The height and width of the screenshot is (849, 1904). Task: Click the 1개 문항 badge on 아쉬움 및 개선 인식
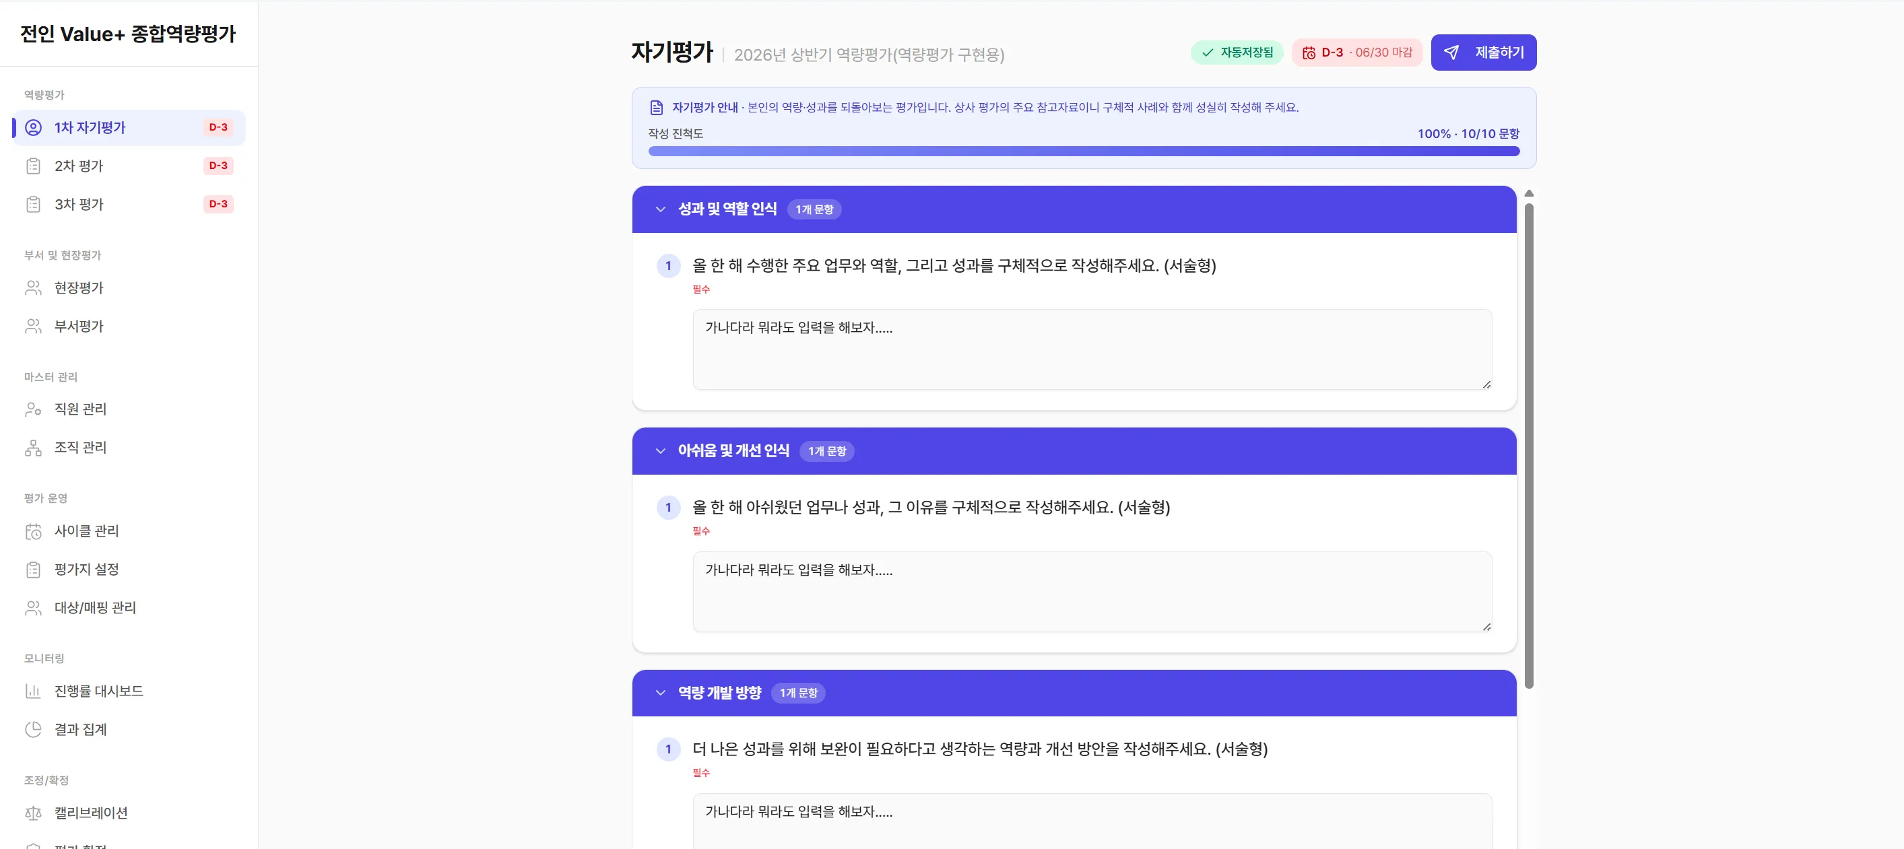coord(826,452)
